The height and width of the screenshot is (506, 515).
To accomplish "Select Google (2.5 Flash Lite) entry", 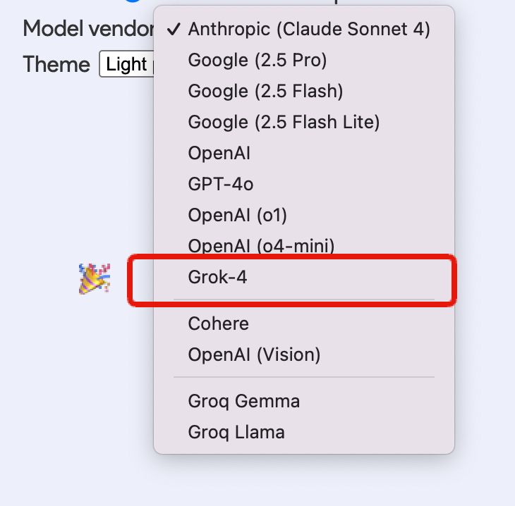I will pyautogui.click(x=284, y=122).
